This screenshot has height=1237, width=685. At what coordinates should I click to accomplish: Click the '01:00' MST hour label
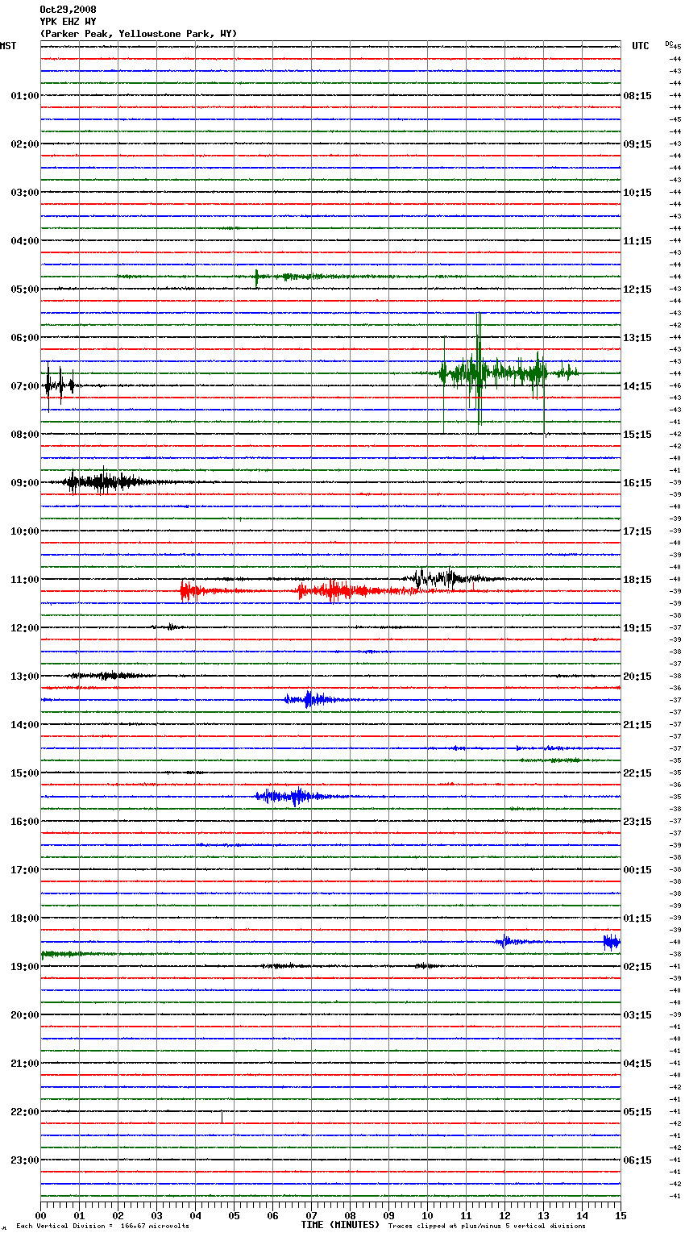tap(25, 96)
